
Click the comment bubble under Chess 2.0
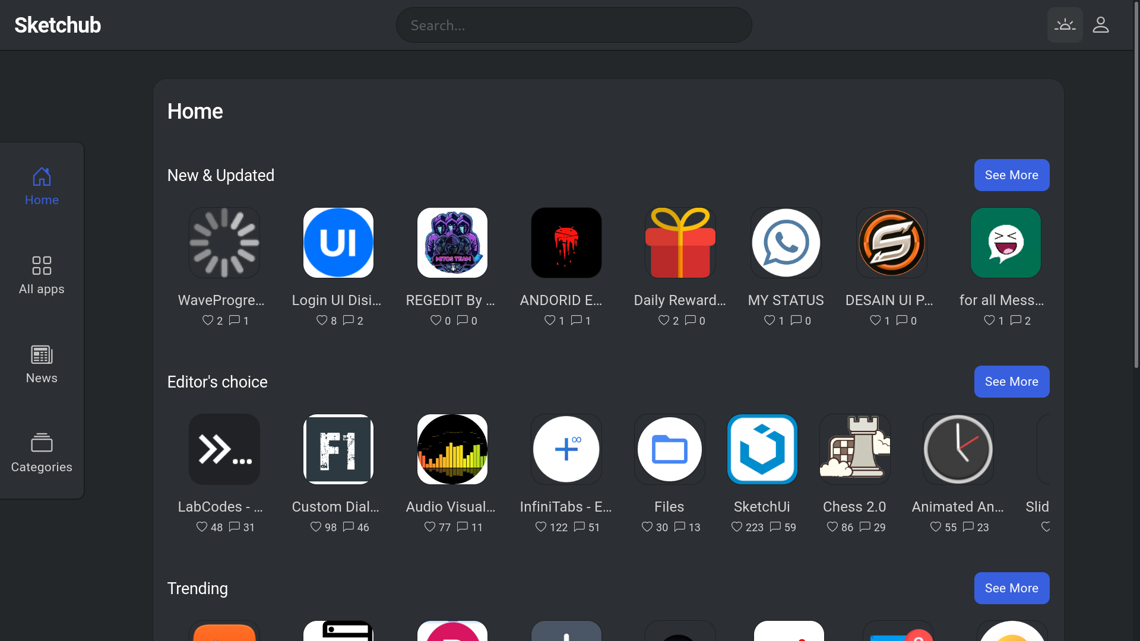click(865, 526)
